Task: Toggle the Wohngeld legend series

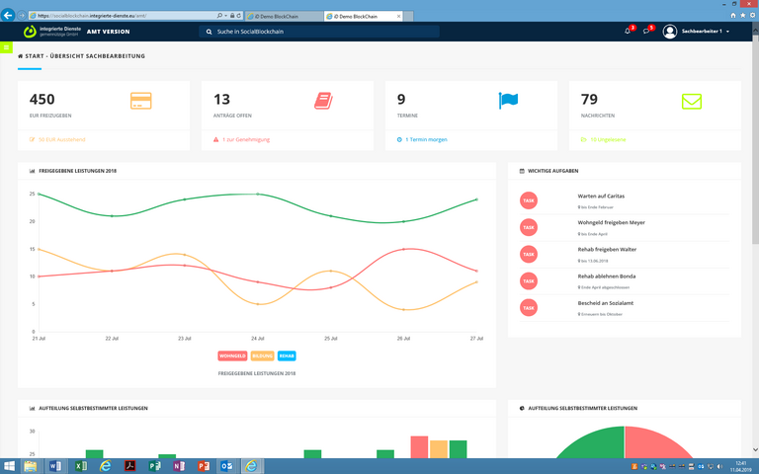Action: [x=232, y=355]
